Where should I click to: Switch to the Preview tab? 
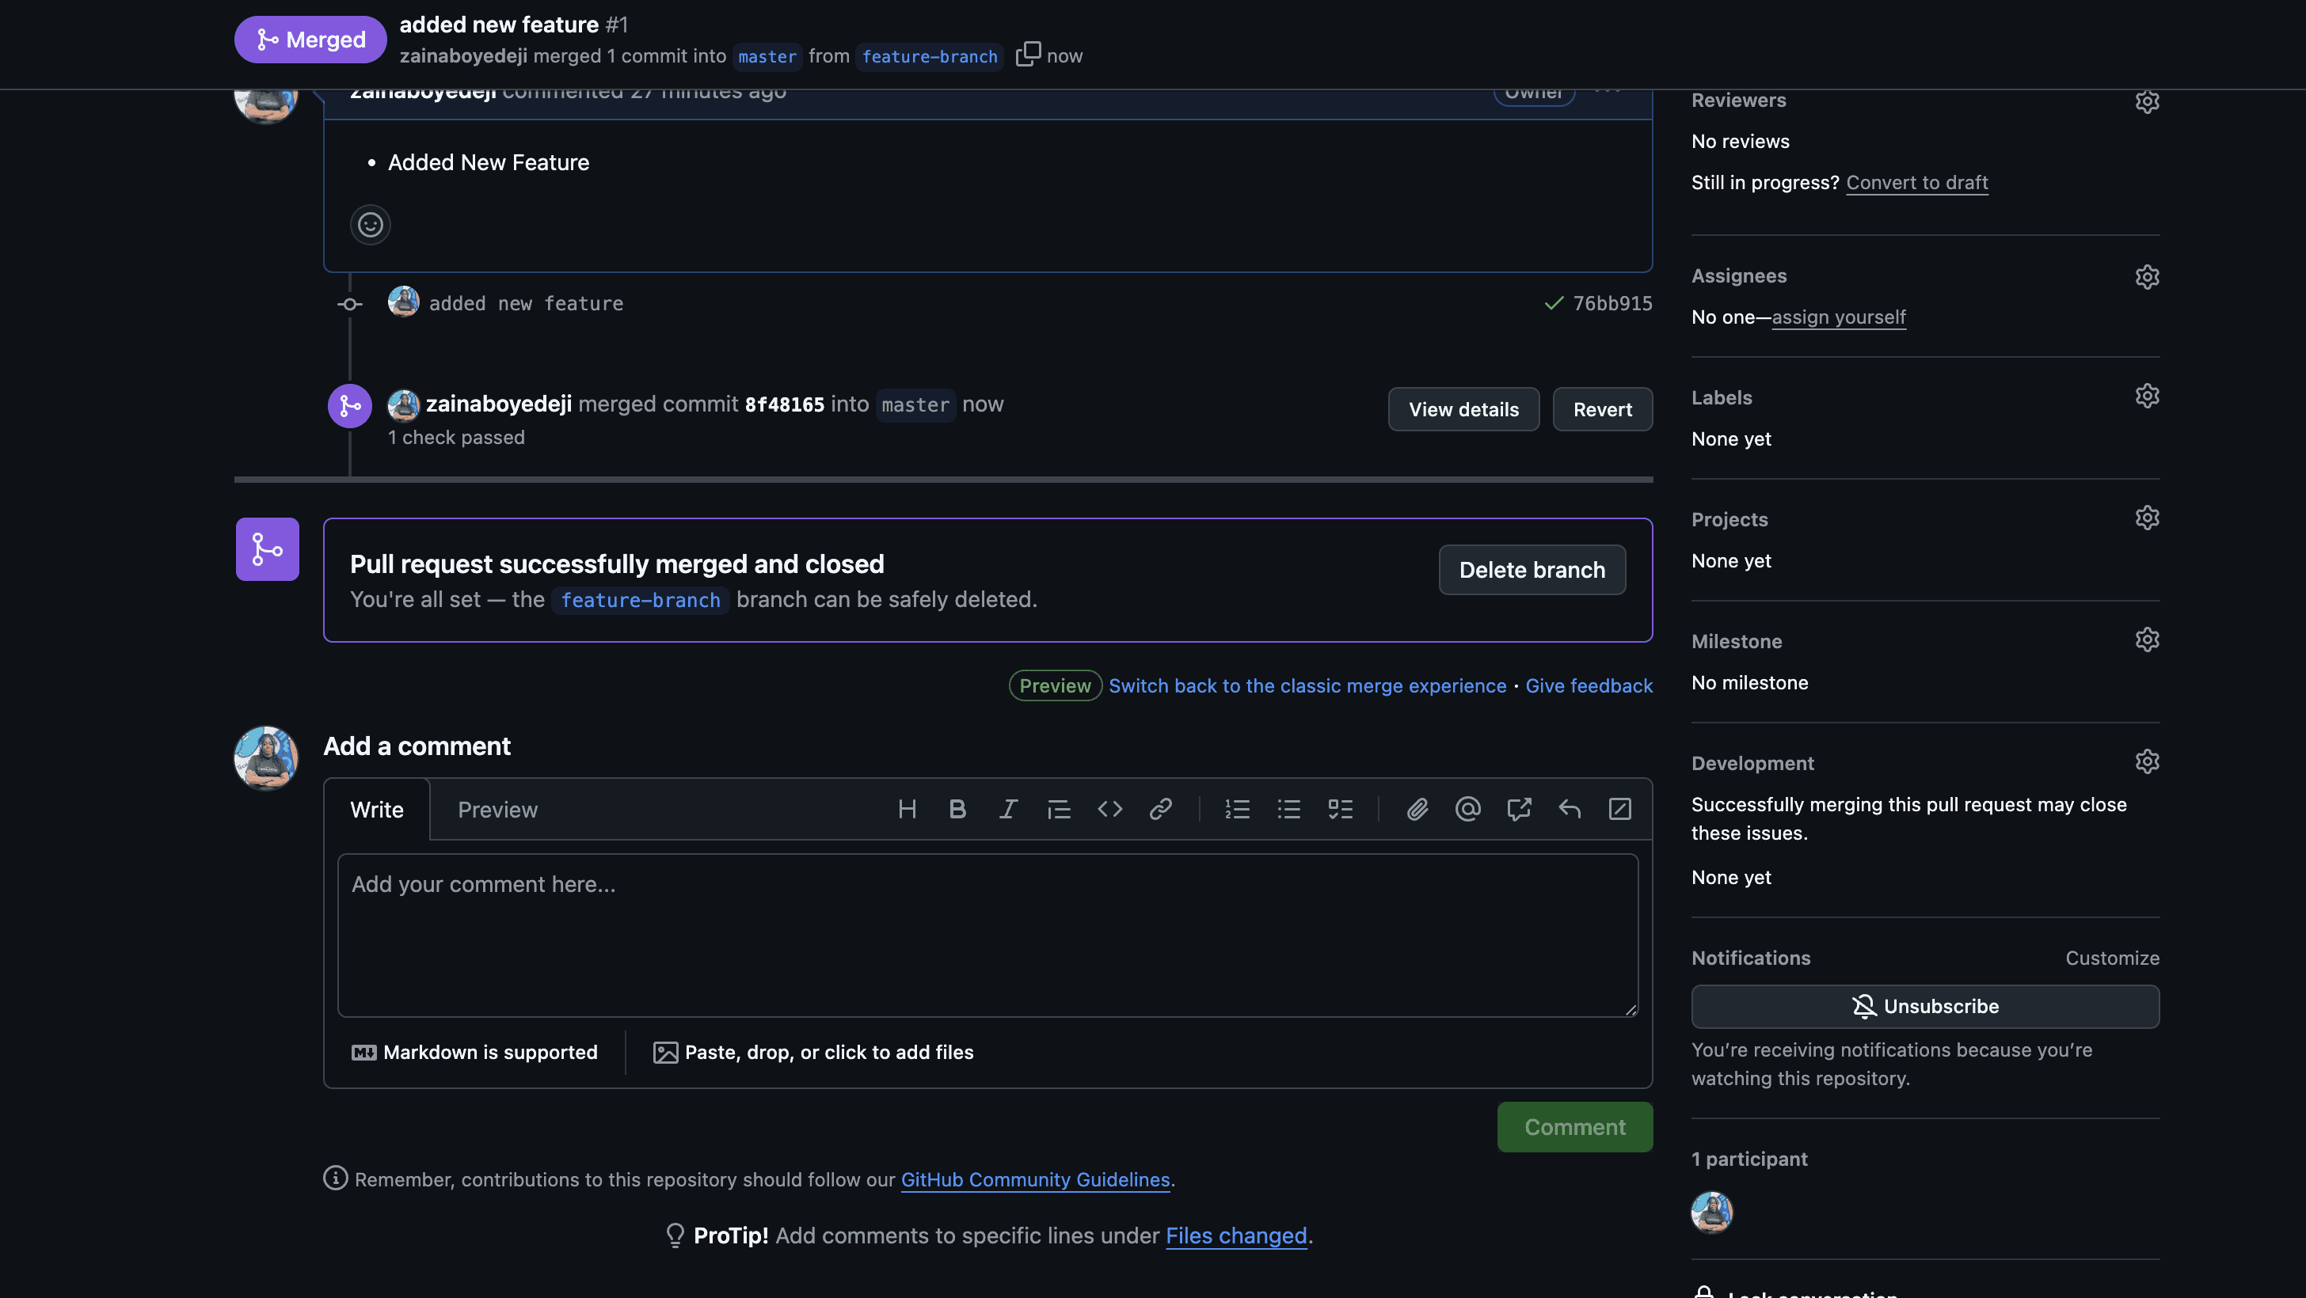tap(498, 810)
